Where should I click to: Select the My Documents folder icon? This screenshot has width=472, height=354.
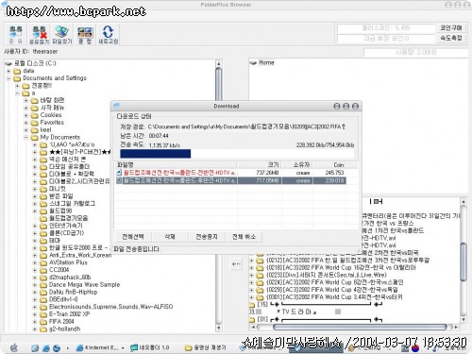point(35,138)
